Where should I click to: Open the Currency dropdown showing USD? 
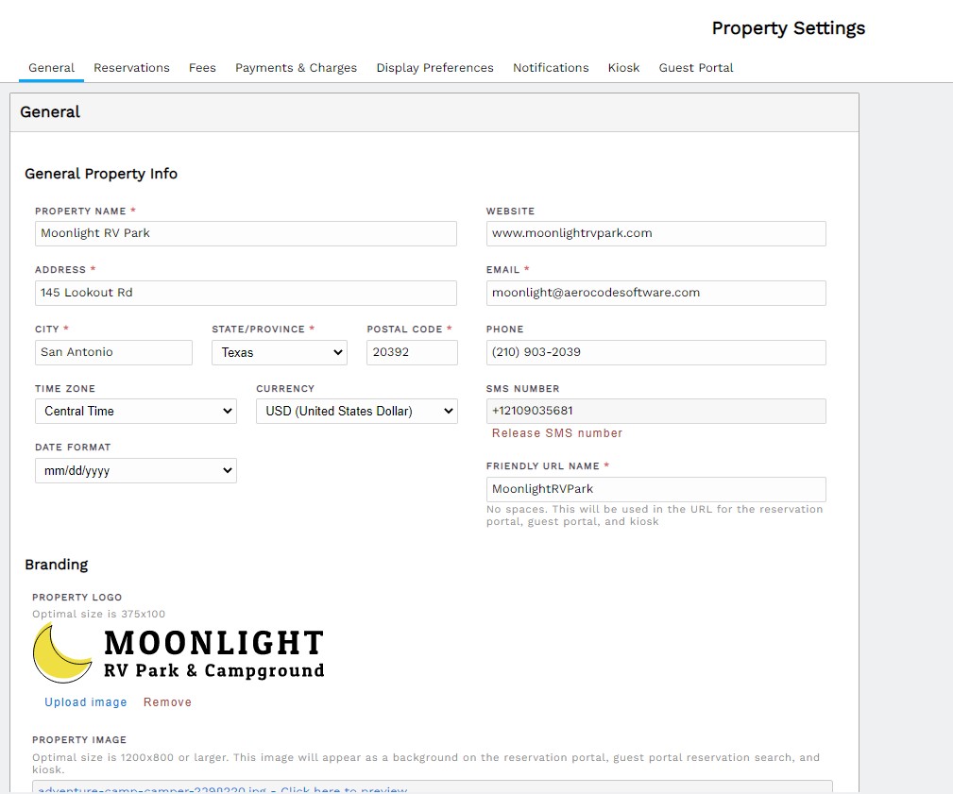[x=356, y=411]
